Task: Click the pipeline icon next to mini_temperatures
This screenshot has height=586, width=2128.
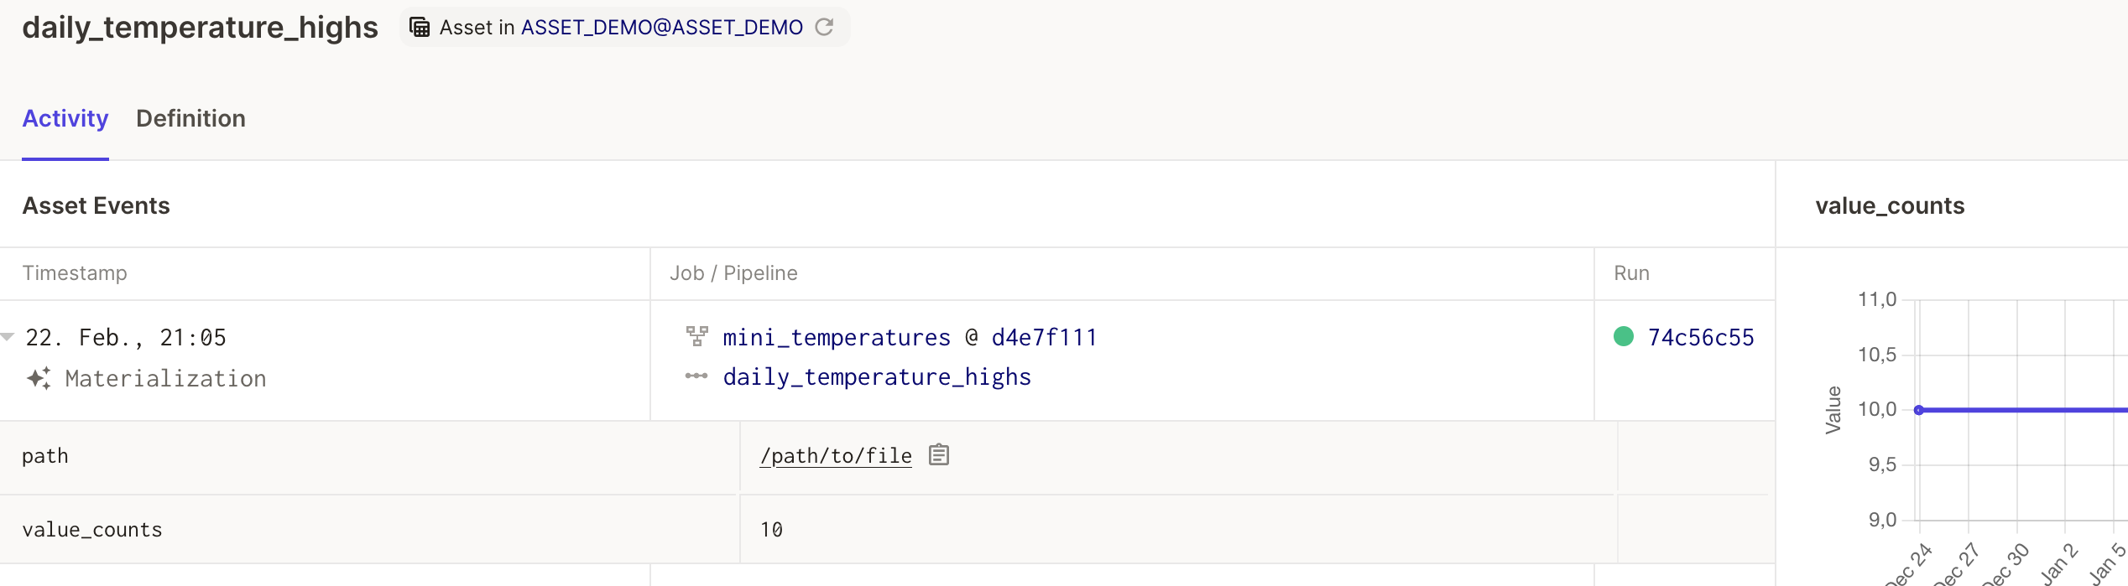Action: [x=696, y=337]
